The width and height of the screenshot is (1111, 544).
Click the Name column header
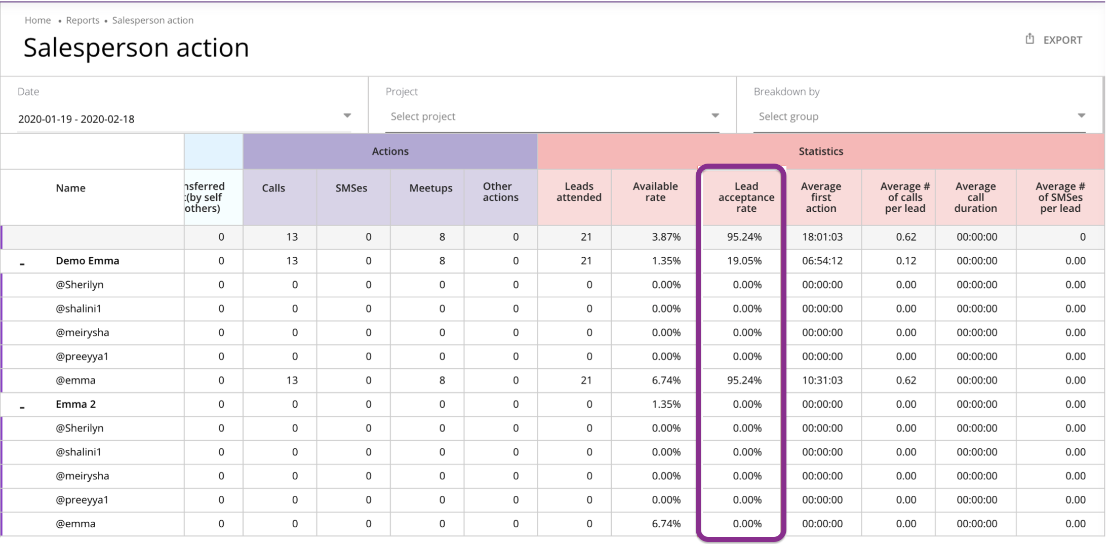(70, 188)
